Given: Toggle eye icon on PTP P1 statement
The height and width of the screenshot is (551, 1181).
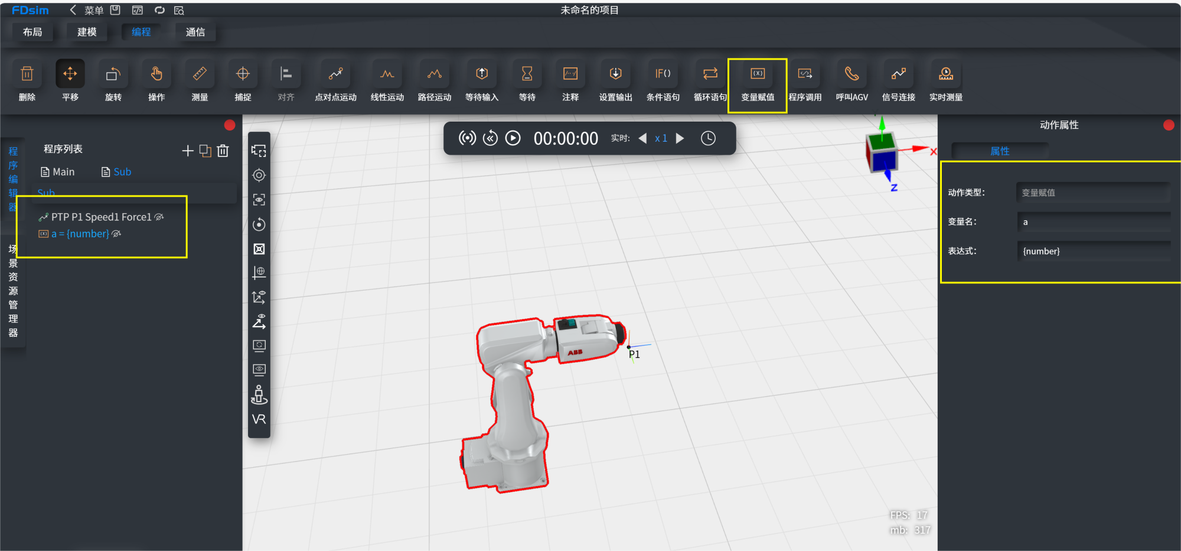Looking at the screenshot, I should (x=159, y=217).
